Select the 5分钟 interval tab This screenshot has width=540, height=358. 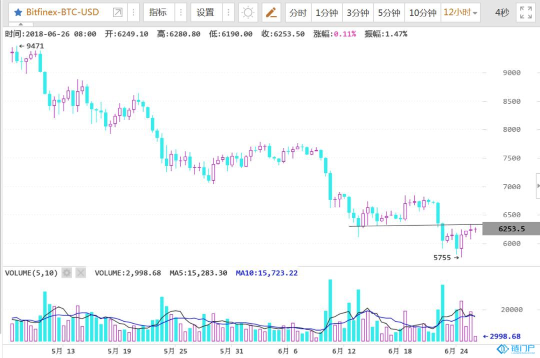[389, 12]
